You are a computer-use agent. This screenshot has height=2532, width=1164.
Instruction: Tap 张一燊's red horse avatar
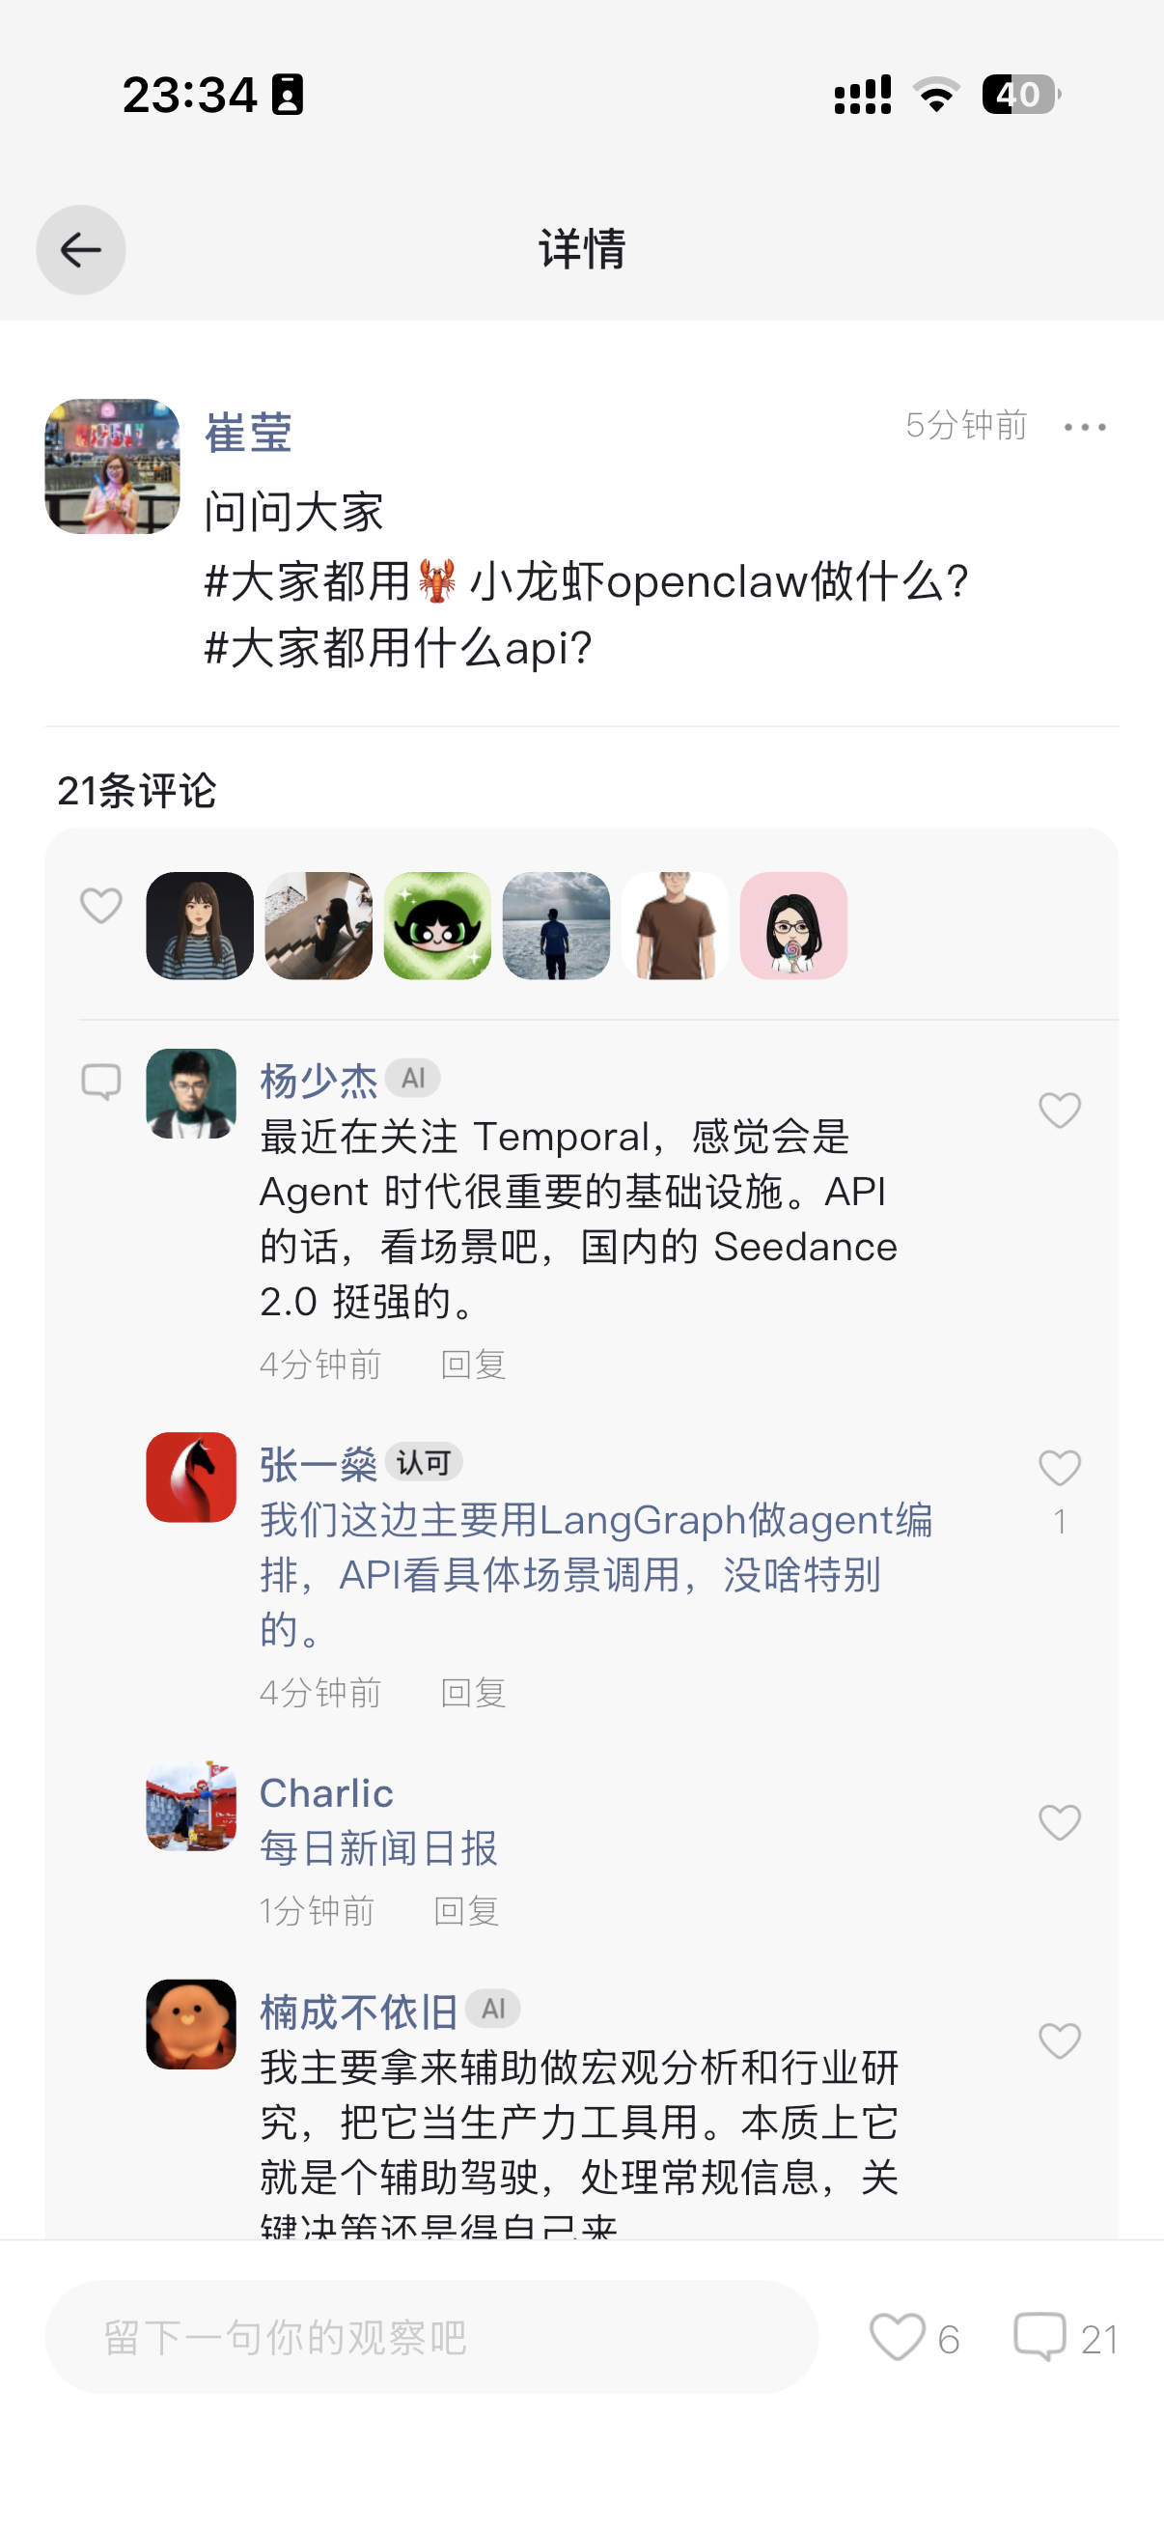[x=190, y=1477]
